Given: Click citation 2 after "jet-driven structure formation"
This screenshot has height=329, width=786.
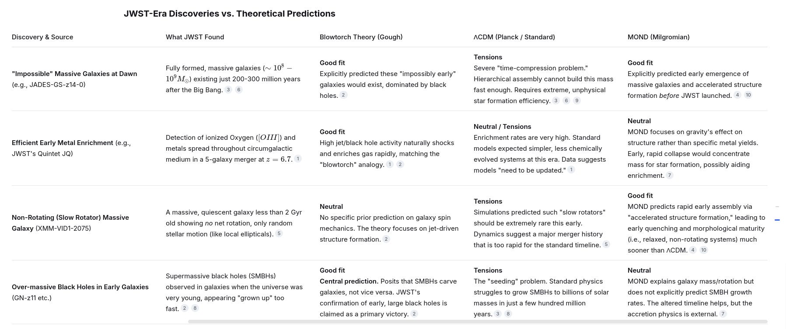Looking at the screenshot, I should [386, 239].
